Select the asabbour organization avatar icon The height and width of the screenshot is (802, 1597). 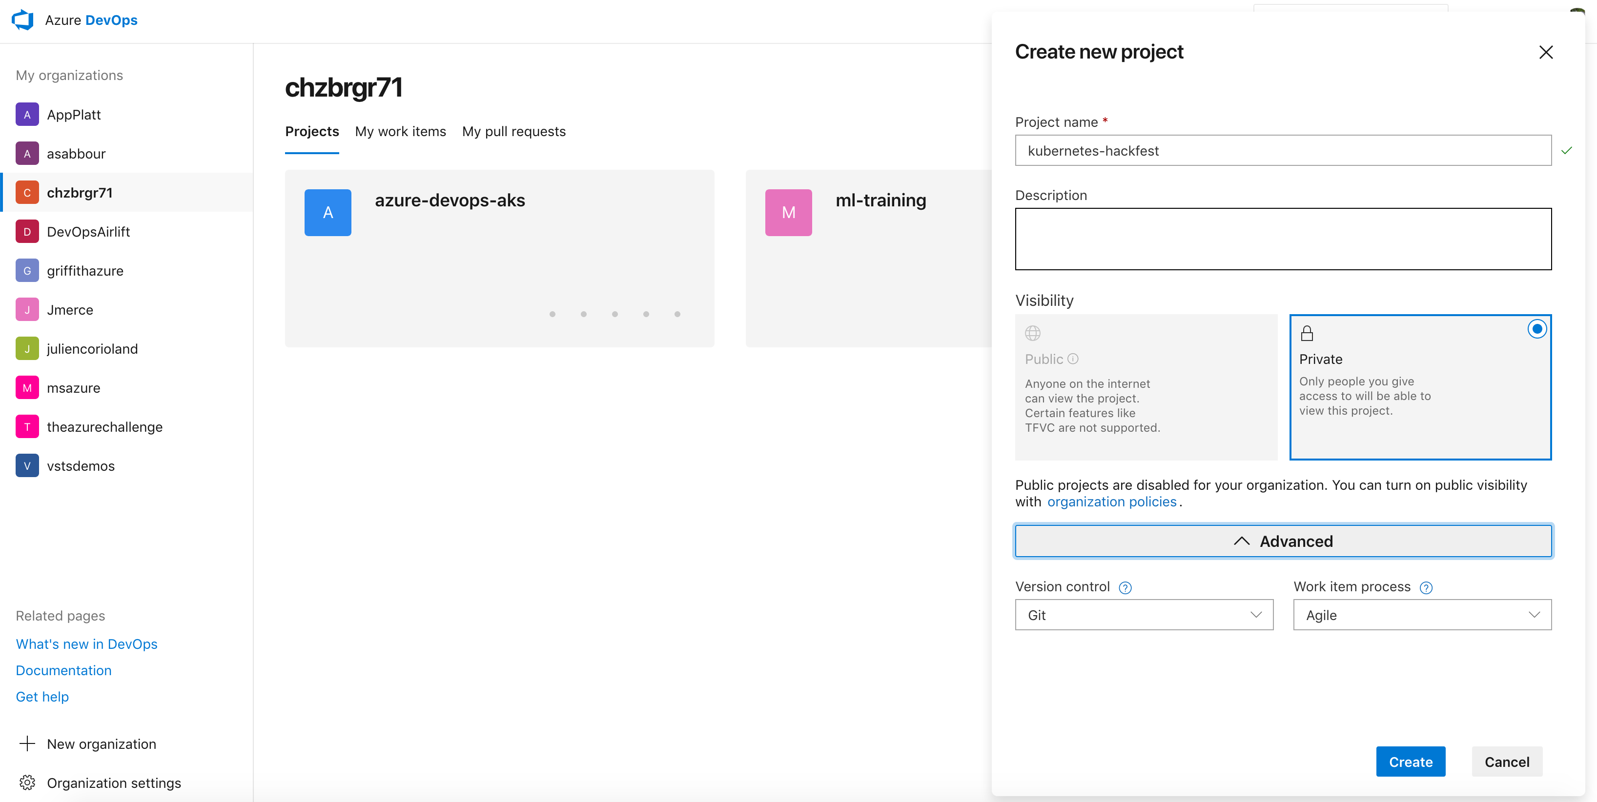(x=27, y=154)
